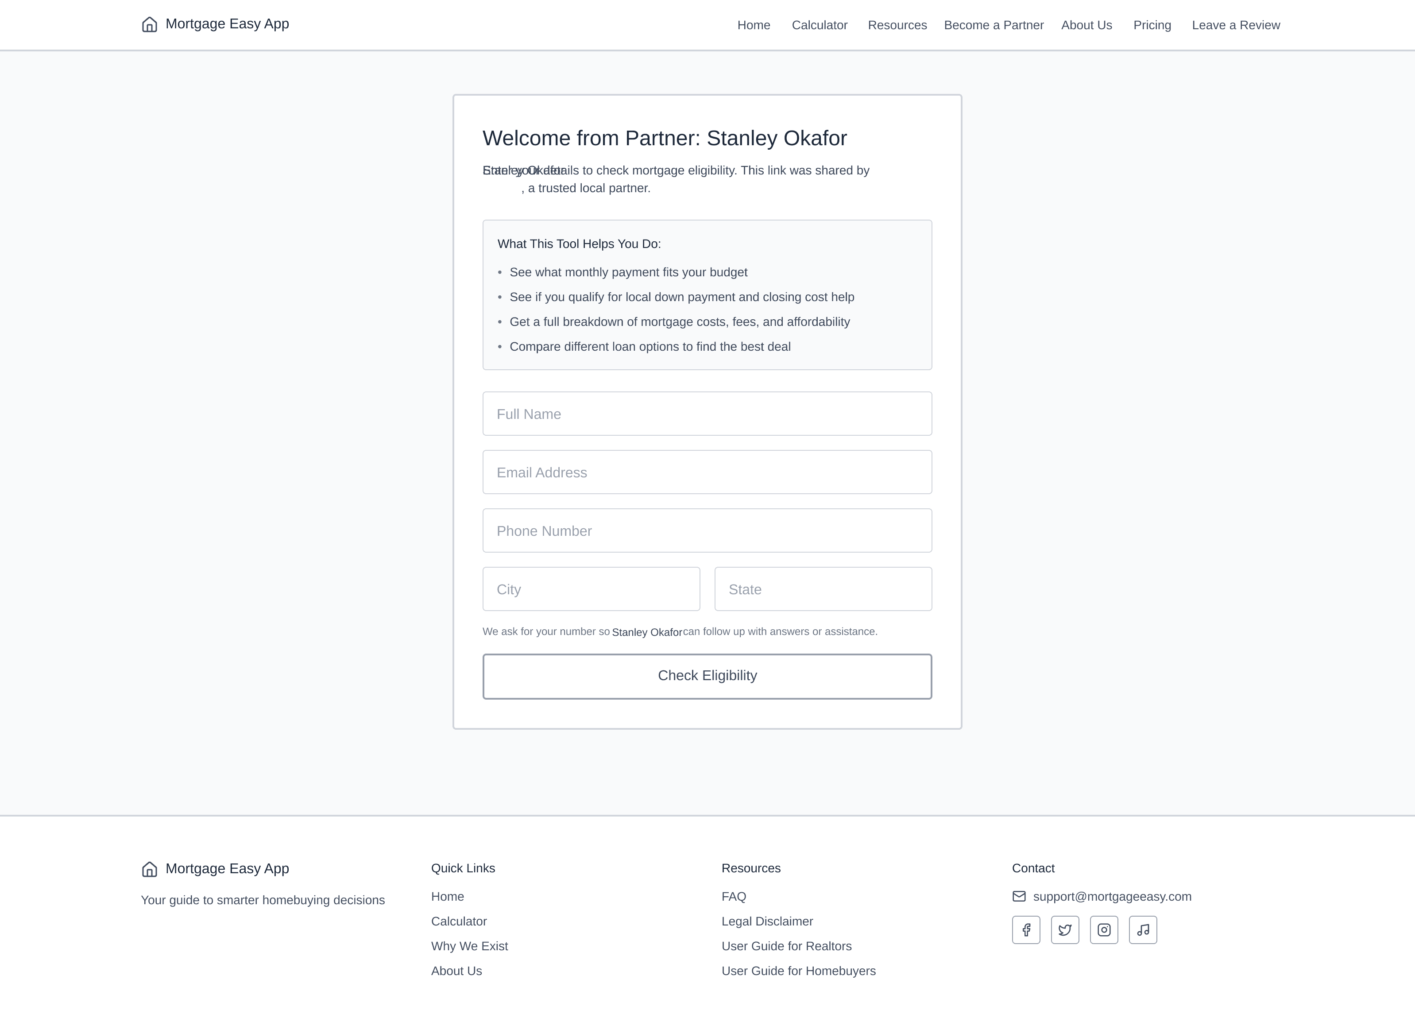Image resolution: width=1415 pixels, height=1022 pixels.
Task: Open User Guide for Homebuyers
Action: click(799, 971)
